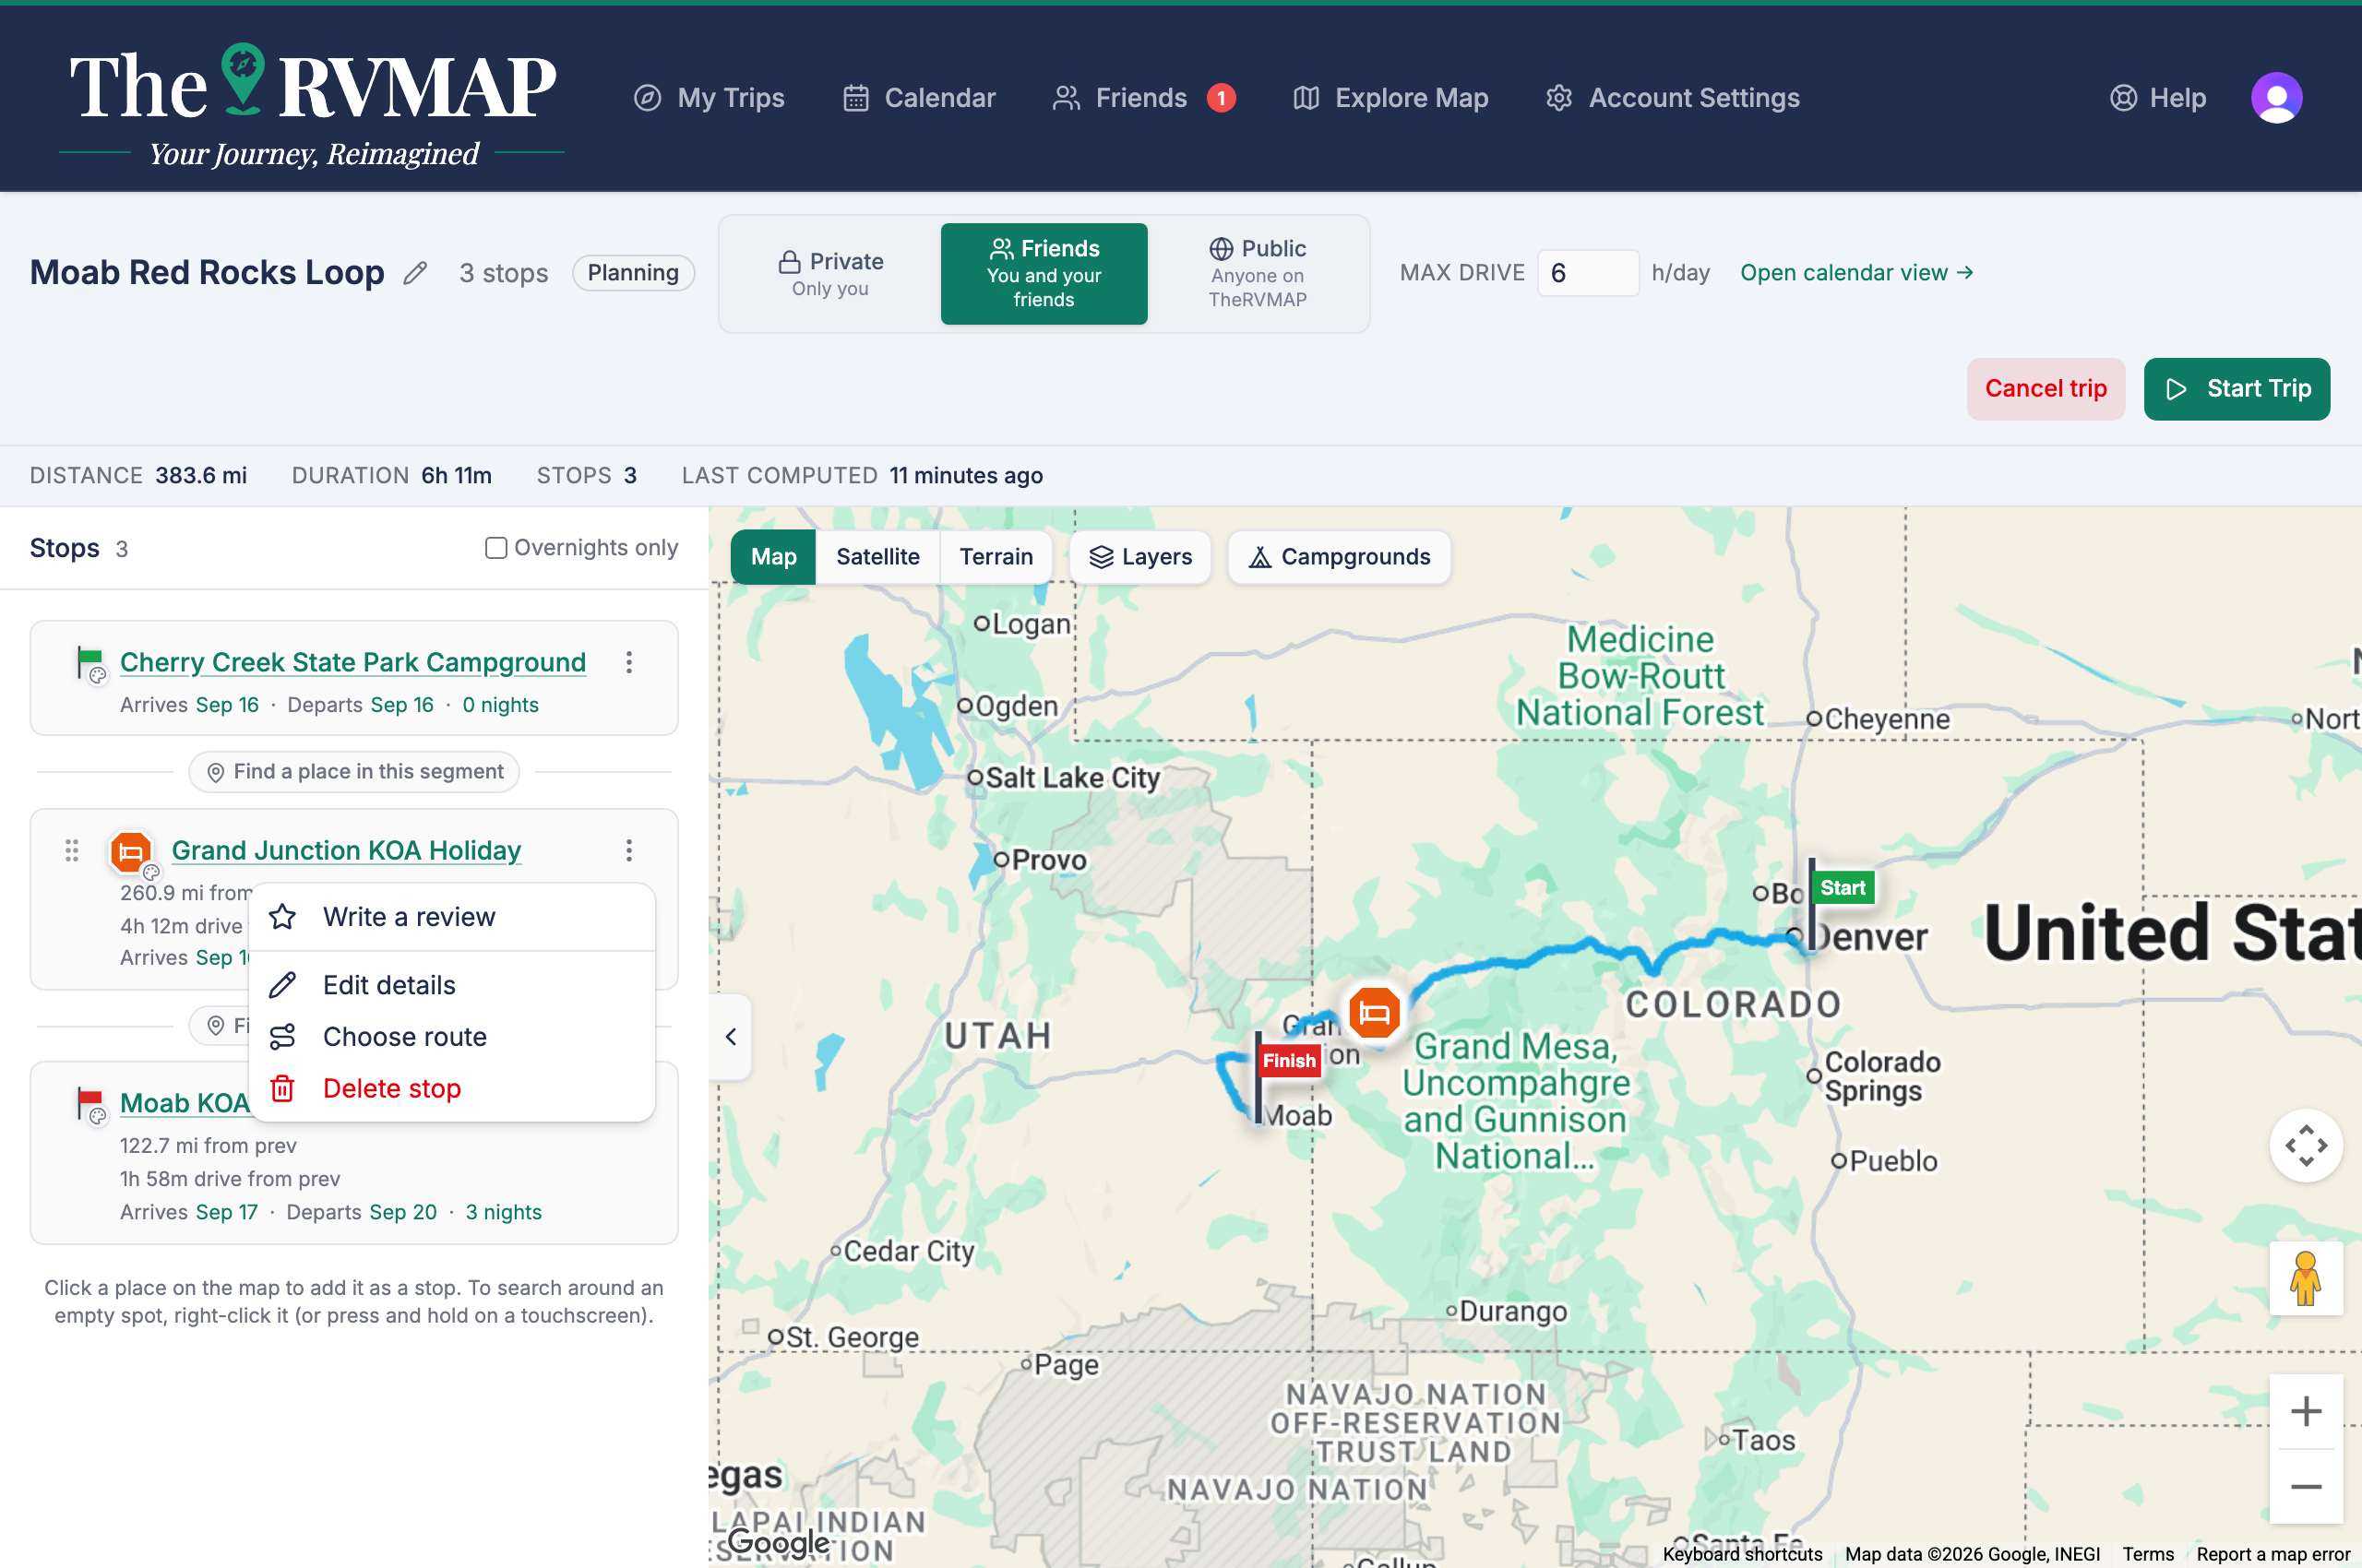
Task: Collapse the stops sidebar with arrow
Action: [732, 1037]
